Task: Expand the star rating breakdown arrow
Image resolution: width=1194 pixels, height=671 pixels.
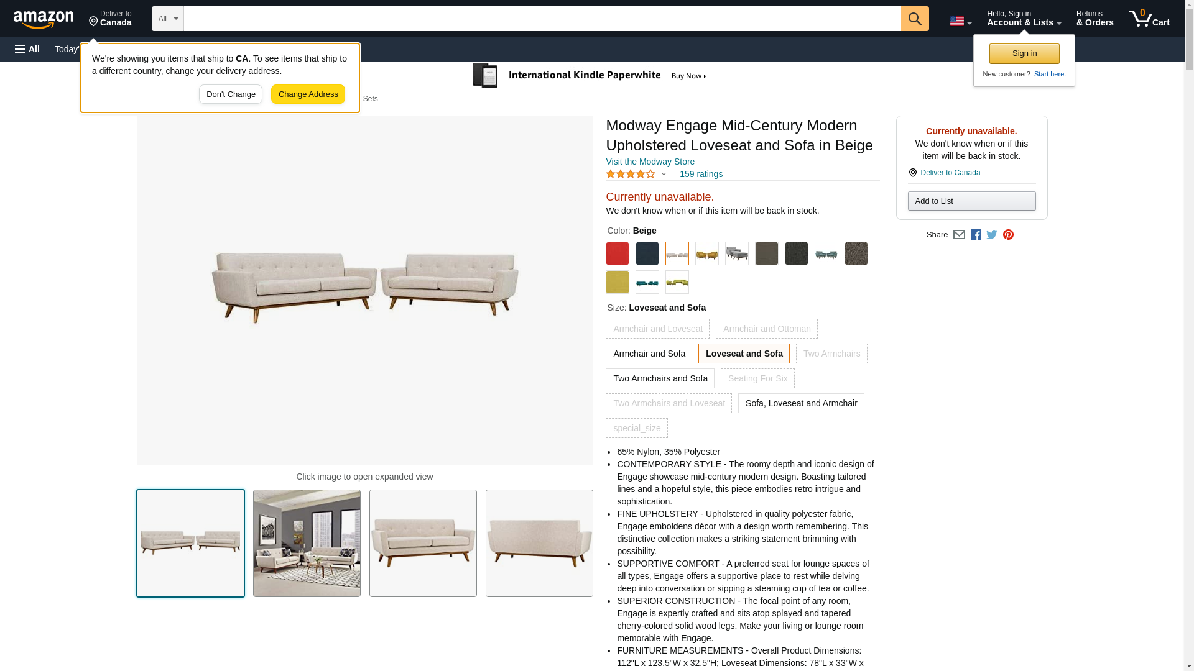Action: coord(664,175)
